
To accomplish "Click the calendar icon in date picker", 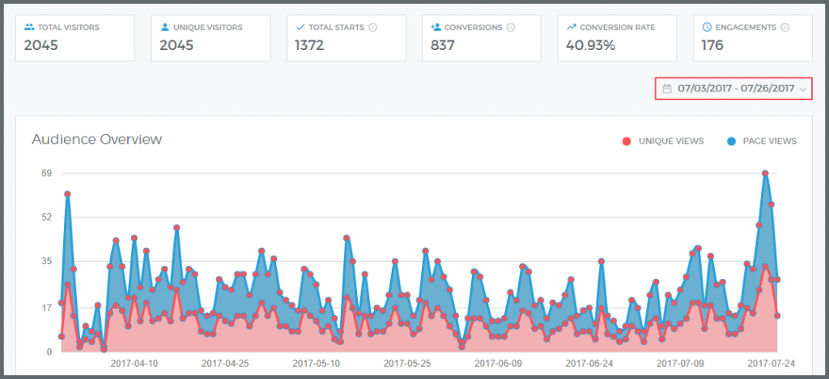I will point(667,89).
